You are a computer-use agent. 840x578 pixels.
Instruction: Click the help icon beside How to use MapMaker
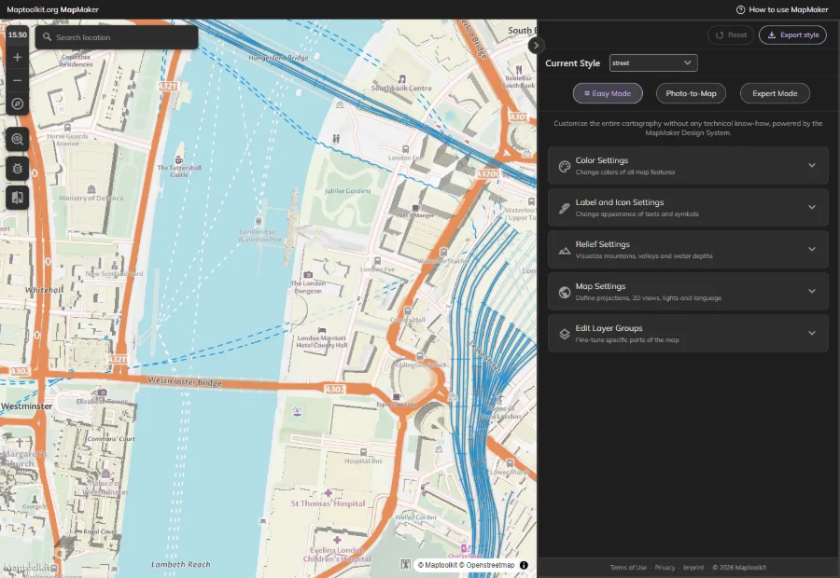(x=740, y=9)
